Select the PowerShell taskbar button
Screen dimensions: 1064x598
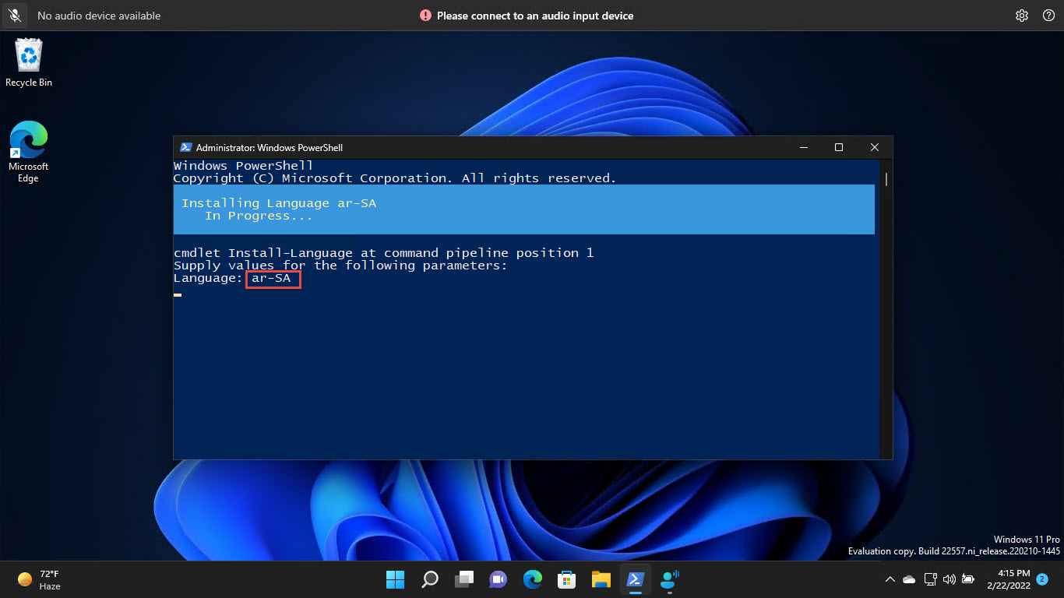pyautogui.click(x=635, y=579)
